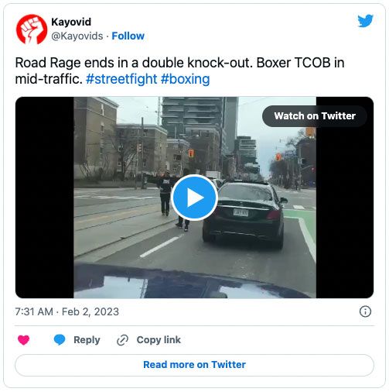Click the black car in video thumbnail

point(245,215)
